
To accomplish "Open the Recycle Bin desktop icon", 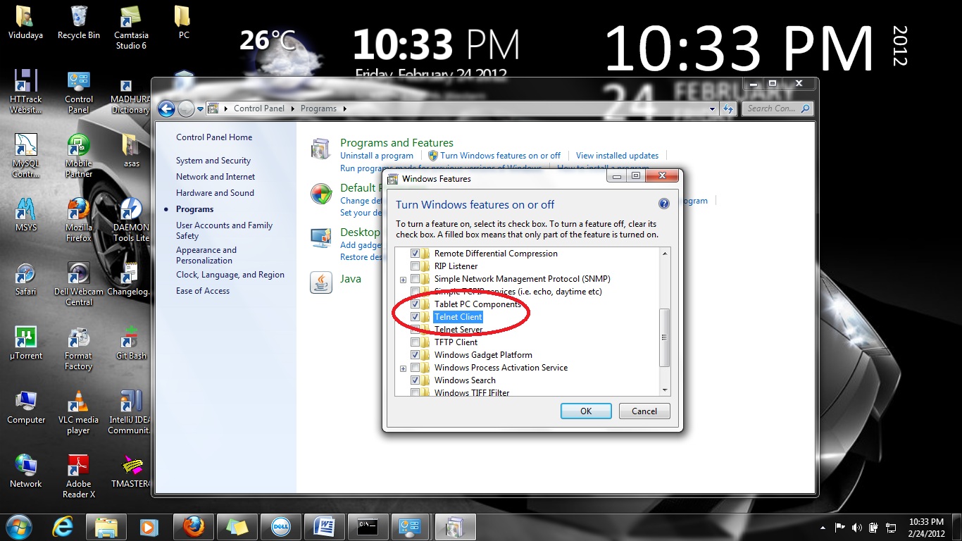I will tap(79, 21).
